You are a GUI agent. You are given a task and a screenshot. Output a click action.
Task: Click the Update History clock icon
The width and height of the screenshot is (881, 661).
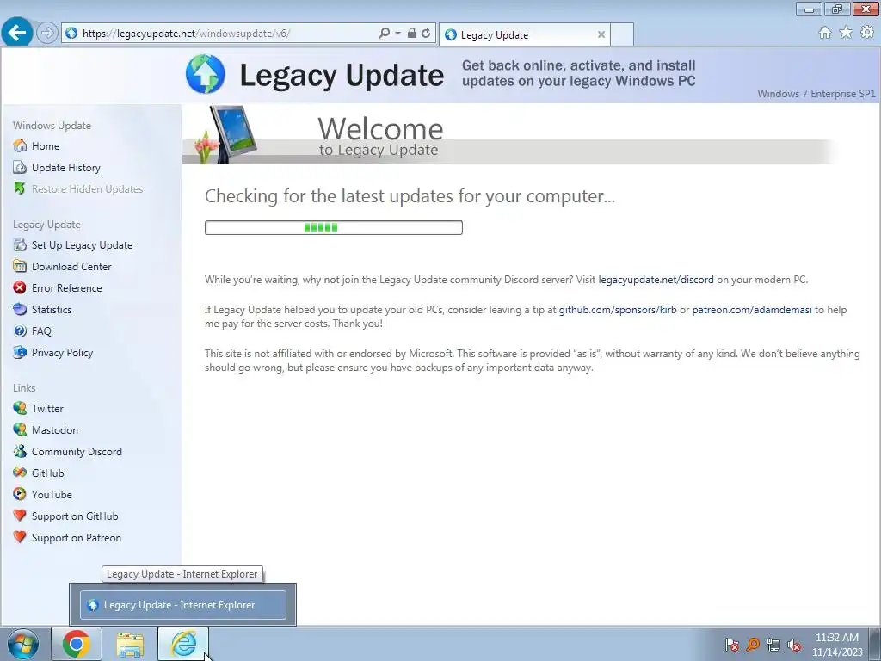coord(20,168)
